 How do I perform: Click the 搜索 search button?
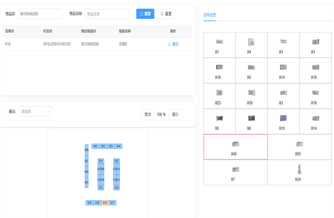(145, 14)
